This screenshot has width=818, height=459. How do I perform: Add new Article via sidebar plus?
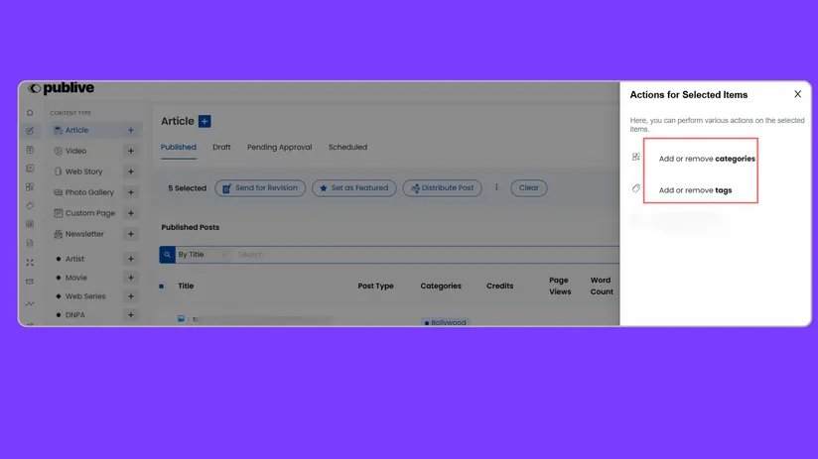(x=131, y=130)
